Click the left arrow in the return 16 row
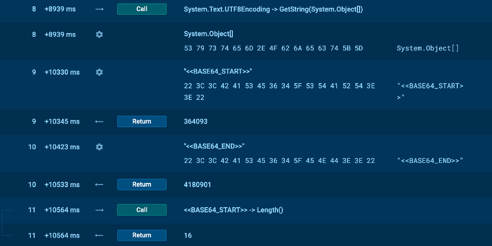This screenshot has width=492, height=246. 99,235
